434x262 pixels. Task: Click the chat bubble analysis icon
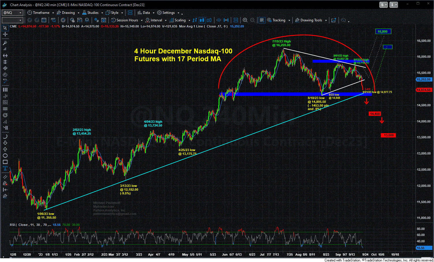343,20
